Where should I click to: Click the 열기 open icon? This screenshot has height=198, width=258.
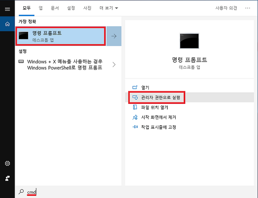click(x=135, y=87)
